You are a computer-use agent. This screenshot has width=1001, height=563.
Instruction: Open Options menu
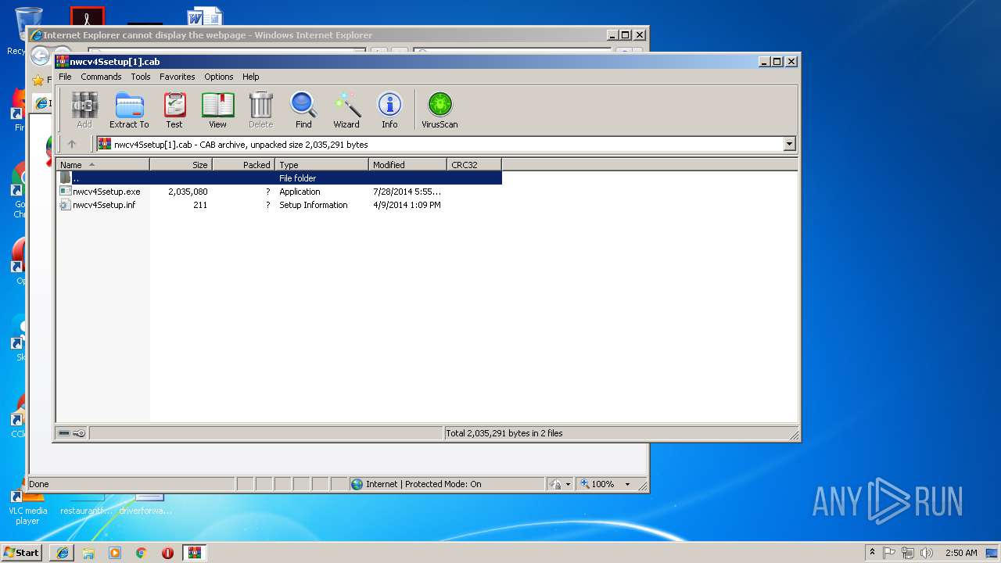[219, 77]
